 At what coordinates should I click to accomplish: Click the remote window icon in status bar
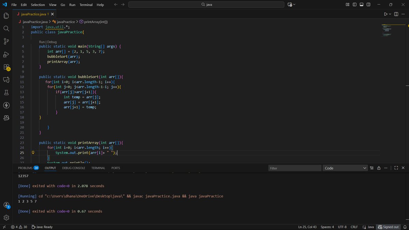[x=4, y=227]
